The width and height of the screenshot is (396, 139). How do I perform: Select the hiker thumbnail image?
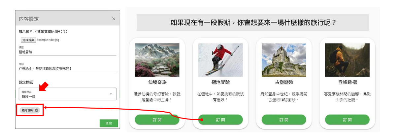tap(347, 60)
